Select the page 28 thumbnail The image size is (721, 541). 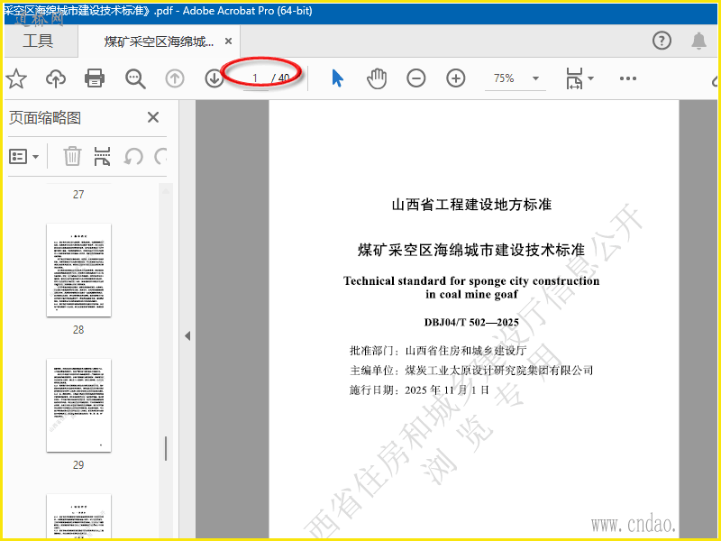(x=78, y=270)
